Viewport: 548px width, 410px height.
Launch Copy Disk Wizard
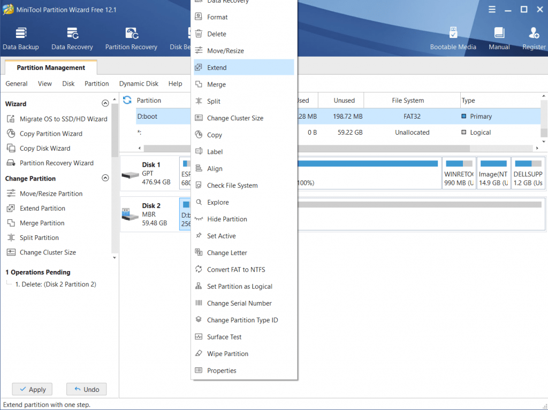(39, 148)
